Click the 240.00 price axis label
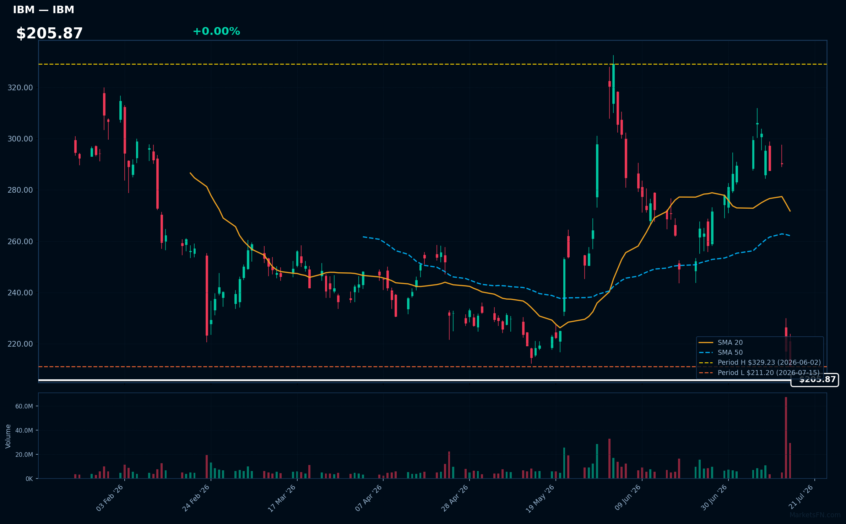846x524 pixels. [x=20, y=293]
